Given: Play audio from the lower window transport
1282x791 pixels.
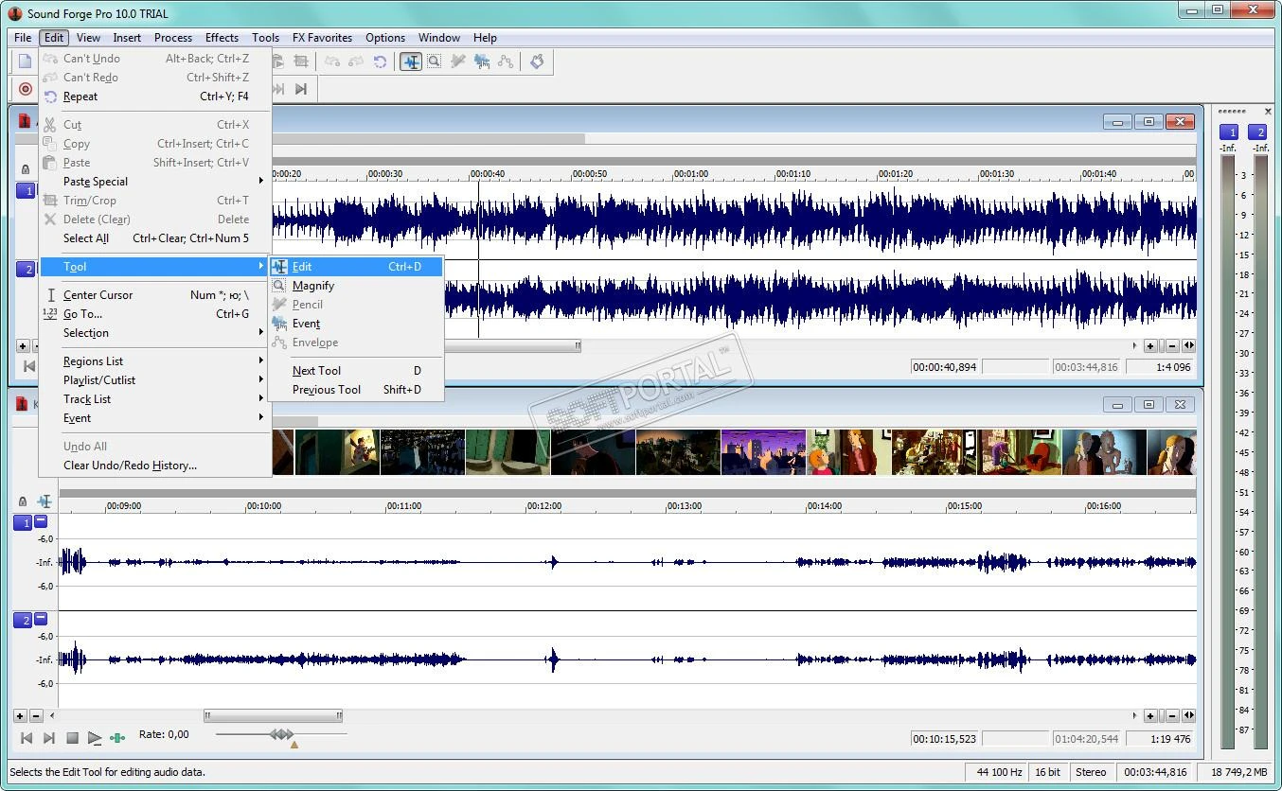Looking at the screenshot, I should pyautogui.click(x=95, y=738).
